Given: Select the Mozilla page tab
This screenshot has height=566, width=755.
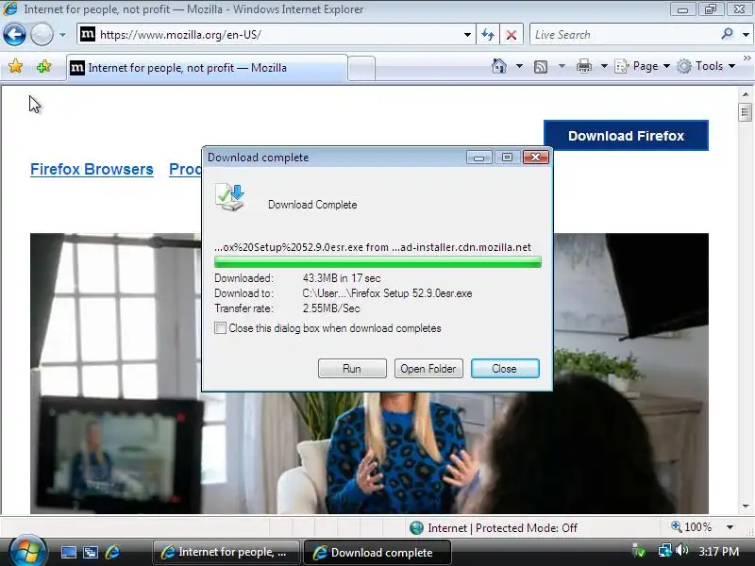Looking at the screenshot, I should (207, 68).
